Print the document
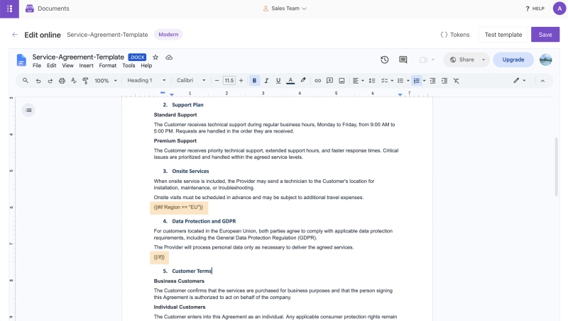The height and width of the screenshot is (321, 568). click(62, 81)
